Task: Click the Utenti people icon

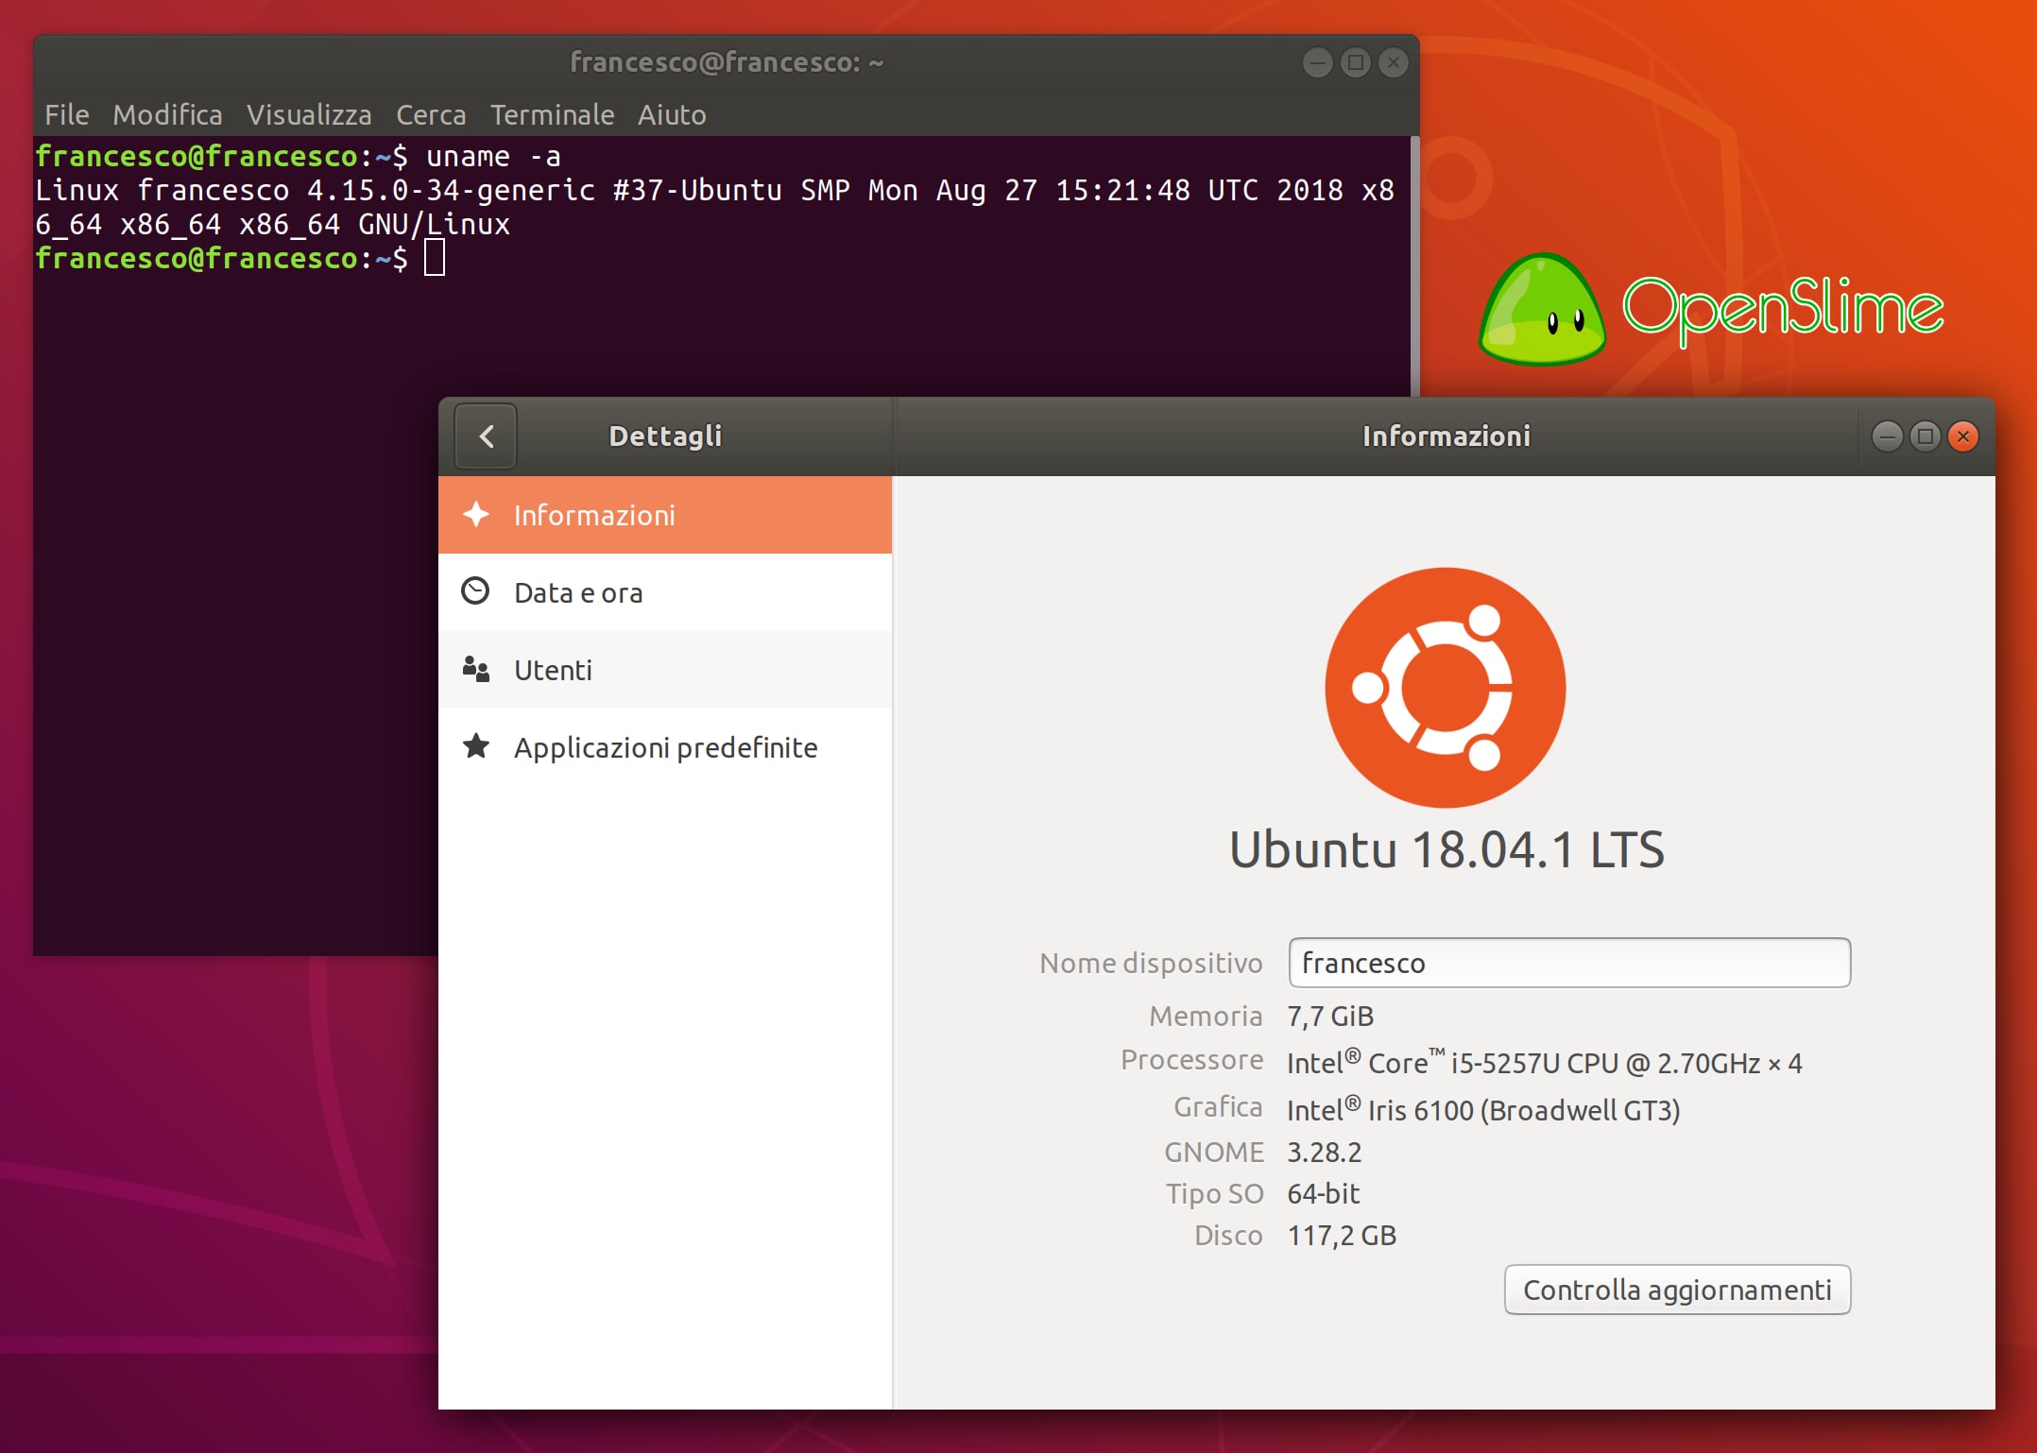Action: coord(475,669)
